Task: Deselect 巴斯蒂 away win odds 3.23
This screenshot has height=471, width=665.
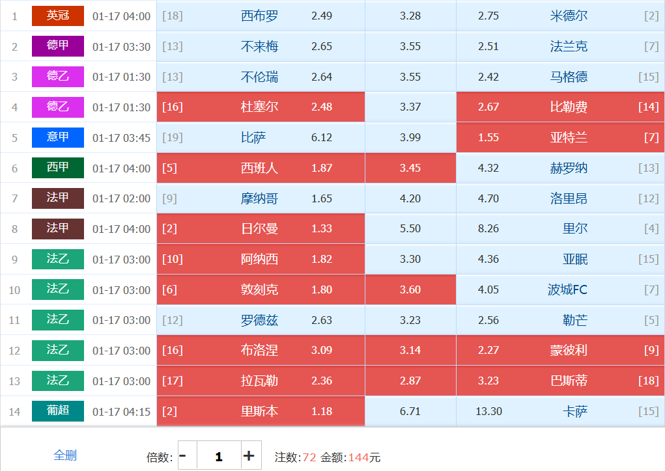Action: coord(560,381)
